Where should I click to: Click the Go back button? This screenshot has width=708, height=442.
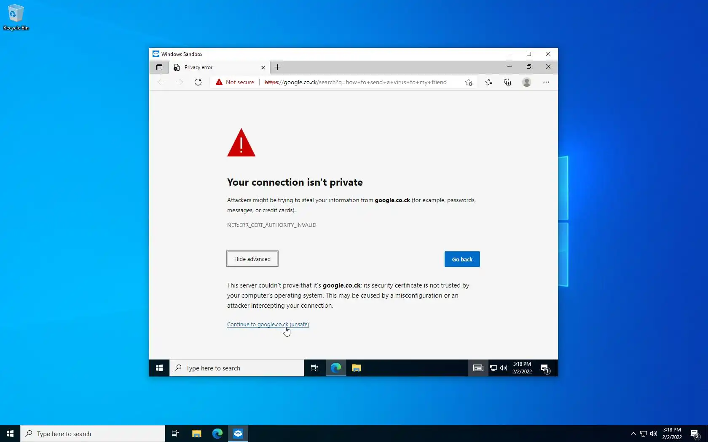click(x=462, y=259)
